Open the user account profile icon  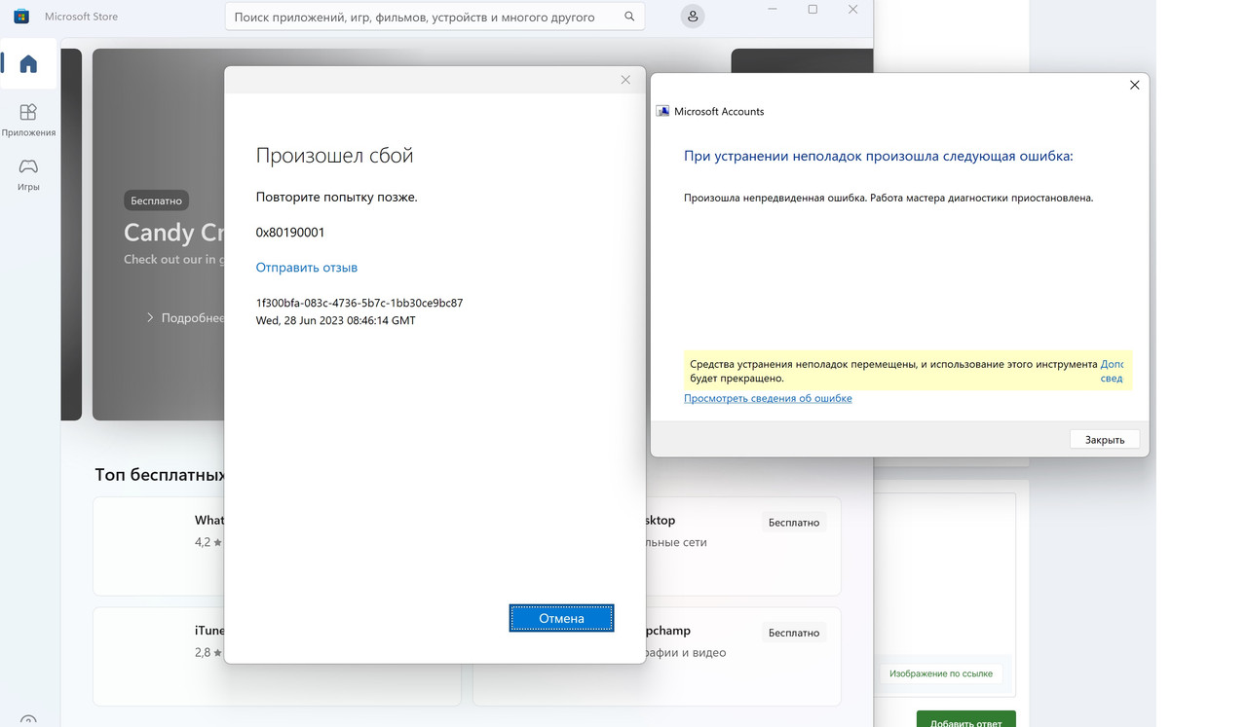coord(692,17)
